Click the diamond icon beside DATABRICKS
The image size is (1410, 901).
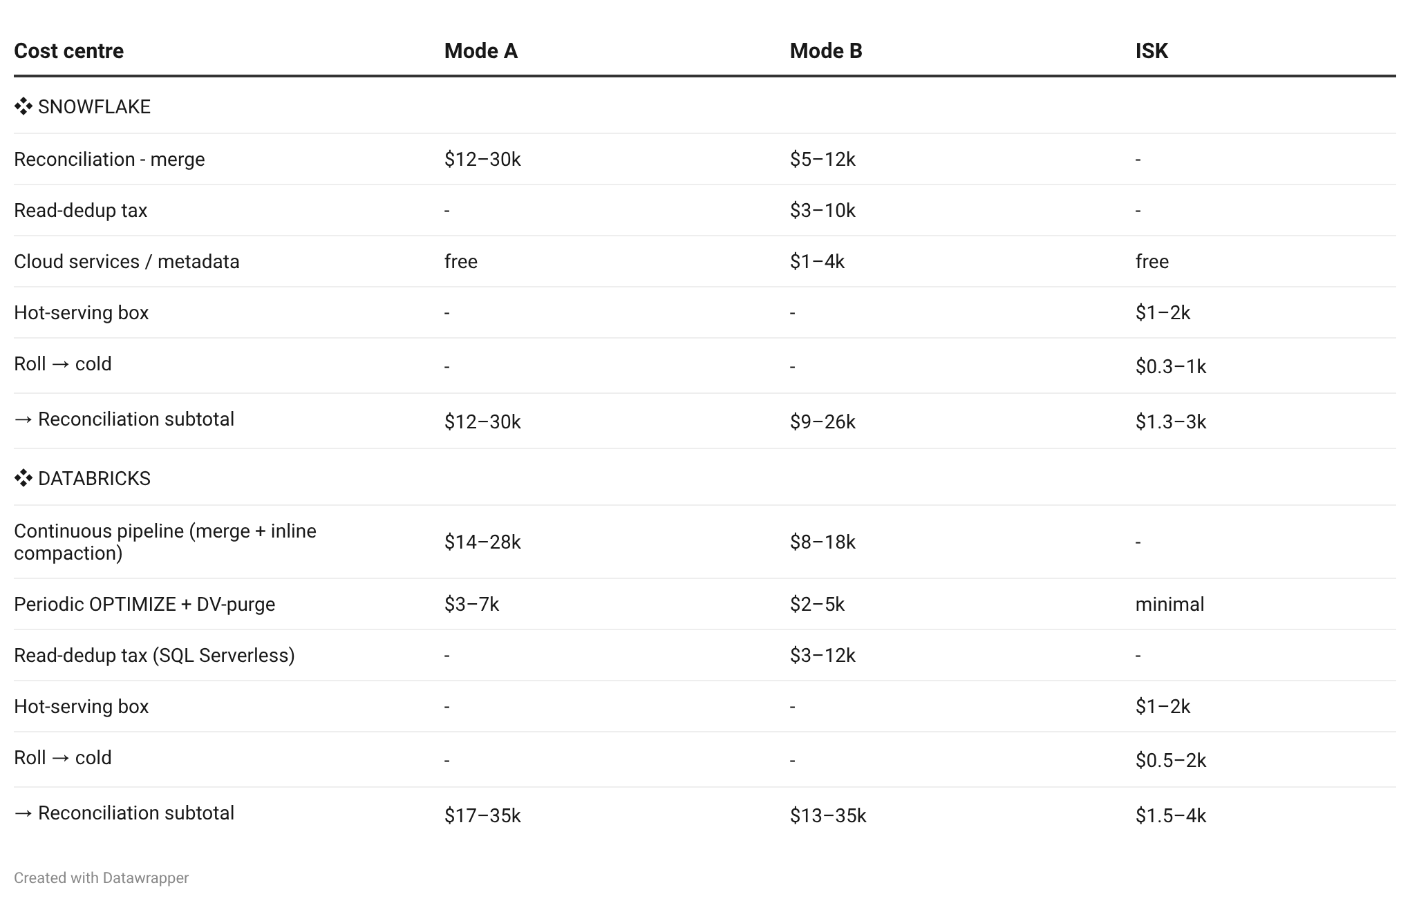point(23,478)
